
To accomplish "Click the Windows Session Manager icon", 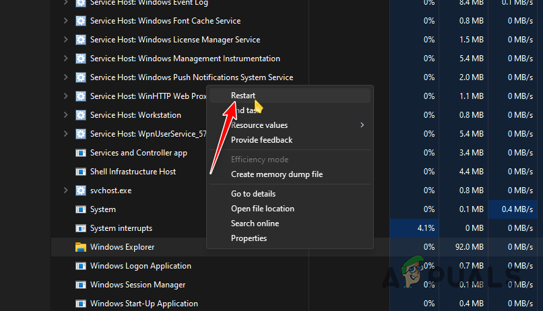I will coord(81,285).
